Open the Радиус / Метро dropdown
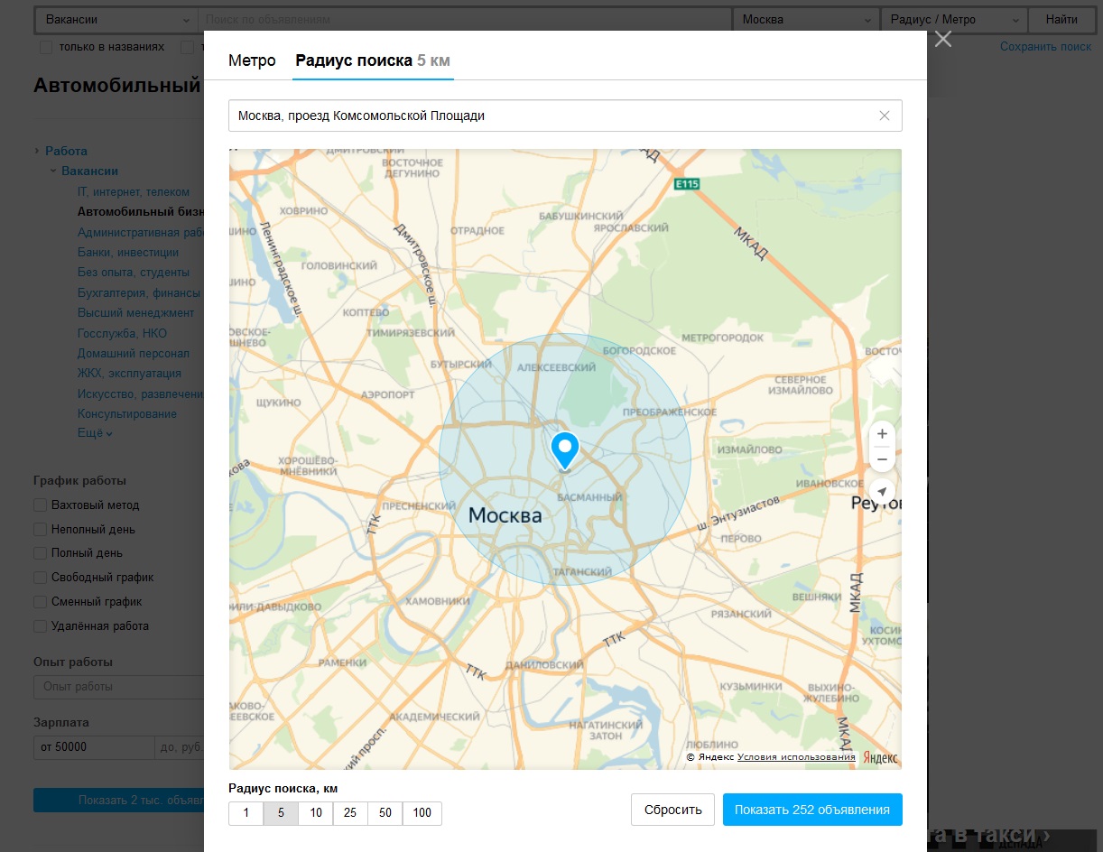 tap(954, 20)
